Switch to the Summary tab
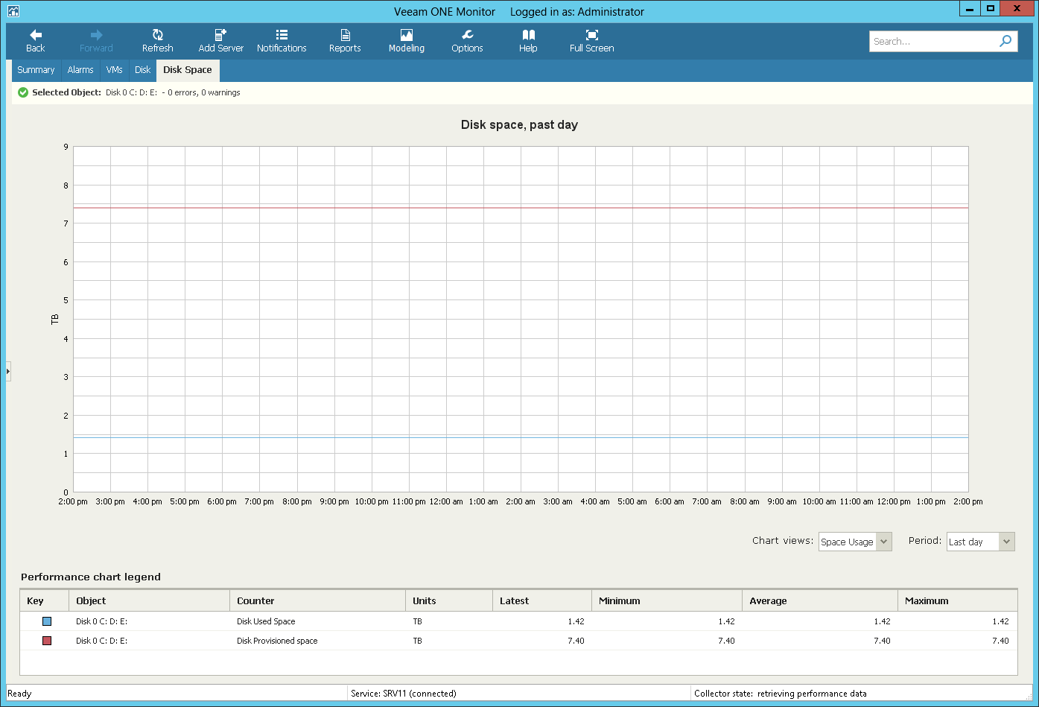Viewport: 1039px width, 707px height. coord(36,70)
